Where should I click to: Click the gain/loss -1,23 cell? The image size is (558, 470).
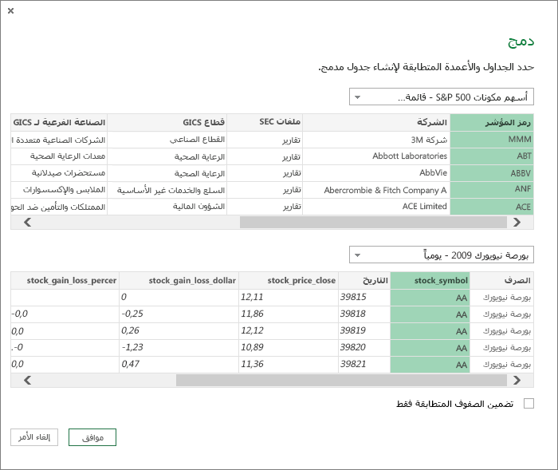tap(179, 347)
